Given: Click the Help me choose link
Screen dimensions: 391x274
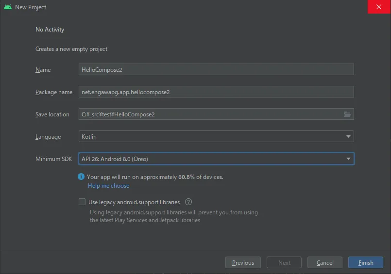Looking at the screenshot, I should tap(108, 186).
